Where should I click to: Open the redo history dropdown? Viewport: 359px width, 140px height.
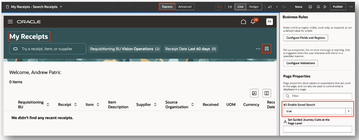(291, 7)
